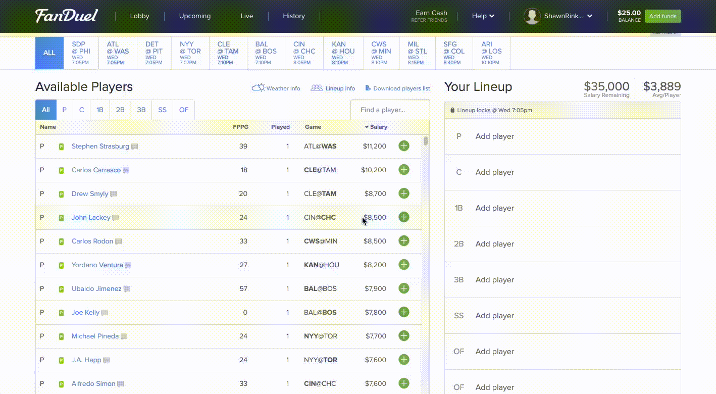The width and height of the screenshot is (716, 394).
Task: Filter players by SS position tab
Action: [x=162, y=110]
